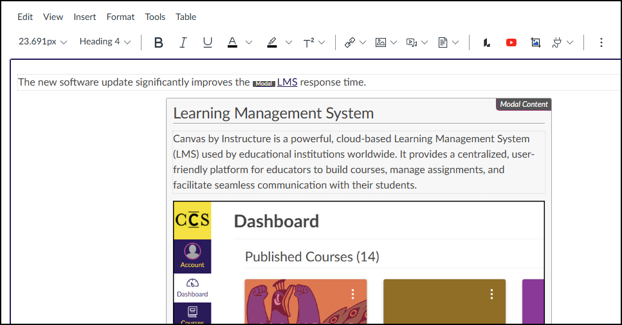Open the YouTube embed tool
Viewport: 622px width, 325px height.
point(511,42)
